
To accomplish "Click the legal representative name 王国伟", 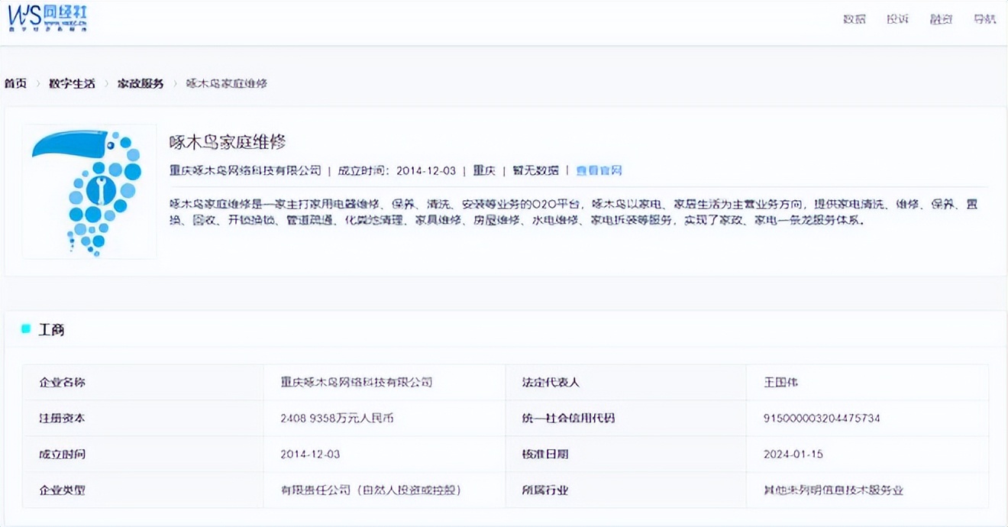I will click(781, 382).
